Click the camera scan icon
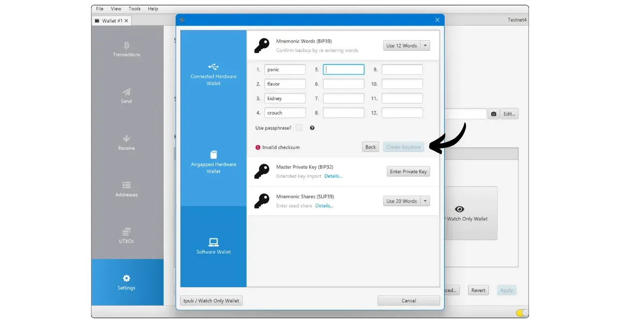 pos(493,114)
